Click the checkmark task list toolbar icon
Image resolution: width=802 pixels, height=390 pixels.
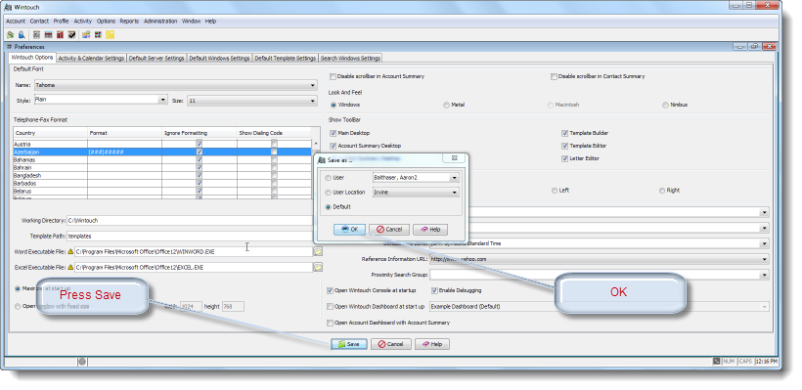(x=72, y=35)
